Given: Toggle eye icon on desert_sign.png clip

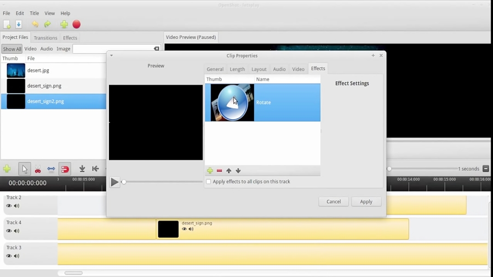Looking at the screenshot, I should (184, 229).
